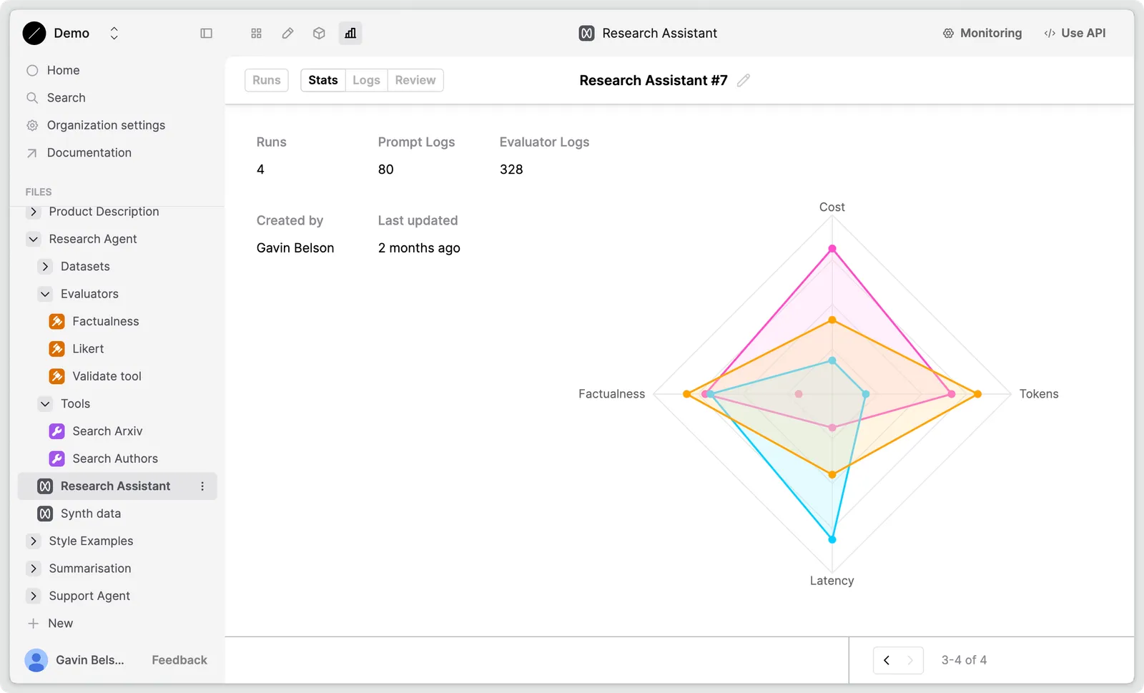Viewport: 1144px width, 693px height.
Task: Go to previous page of runs
Action: click(887, 660)
